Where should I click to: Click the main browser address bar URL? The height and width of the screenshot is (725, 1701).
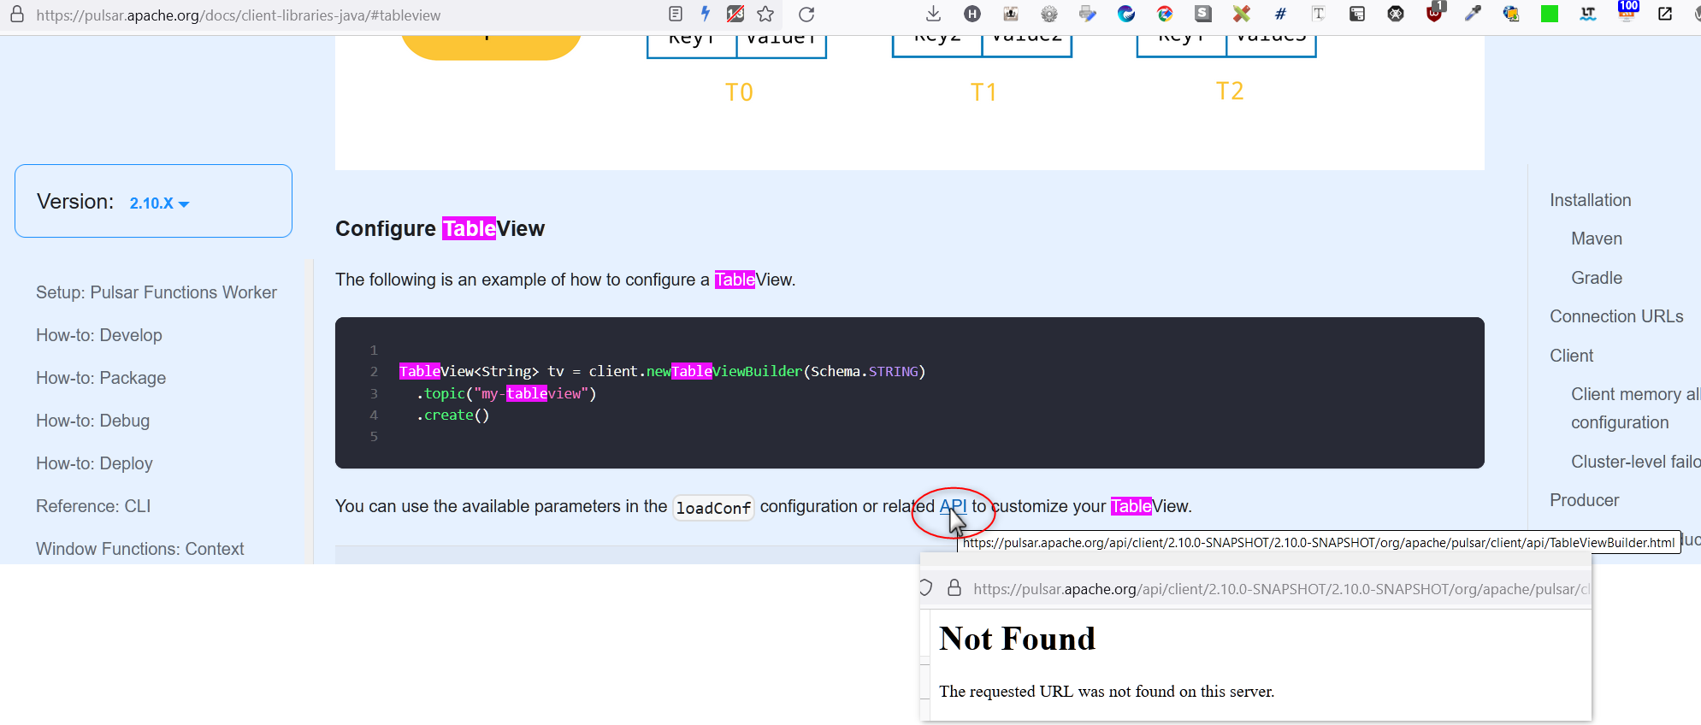coord(239,15)
